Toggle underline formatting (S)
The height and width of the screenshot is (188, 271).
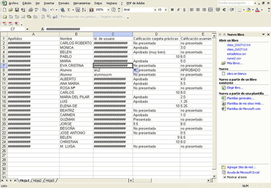184,10
